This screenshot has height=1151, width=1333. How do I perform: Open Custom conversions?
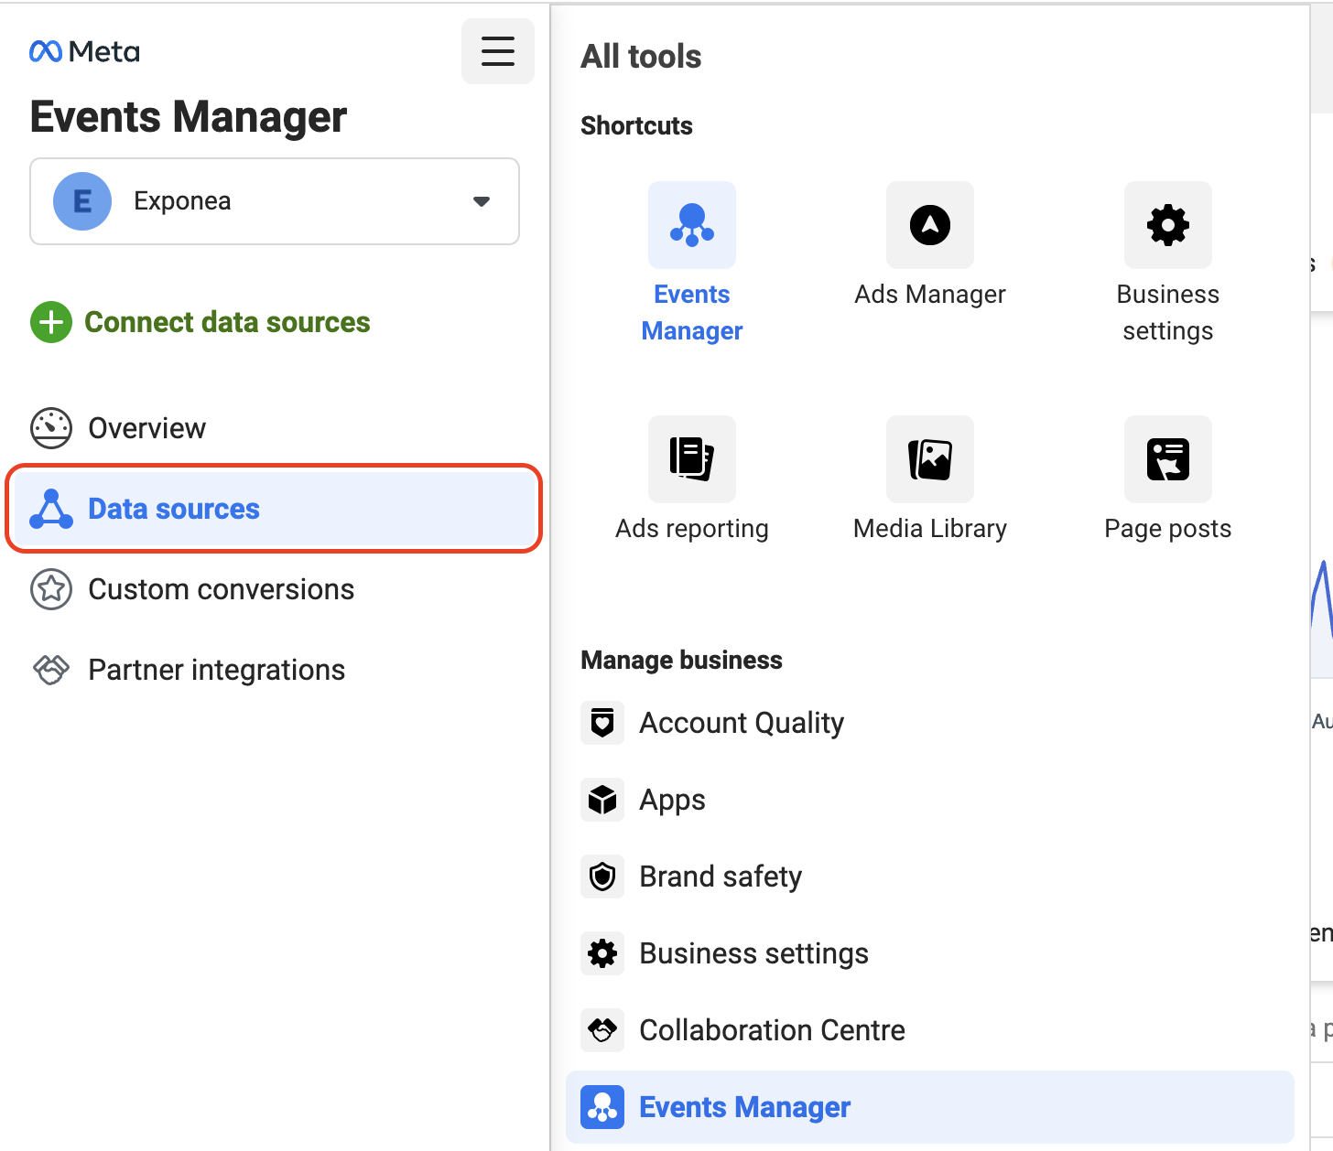(x=221, y=589)
